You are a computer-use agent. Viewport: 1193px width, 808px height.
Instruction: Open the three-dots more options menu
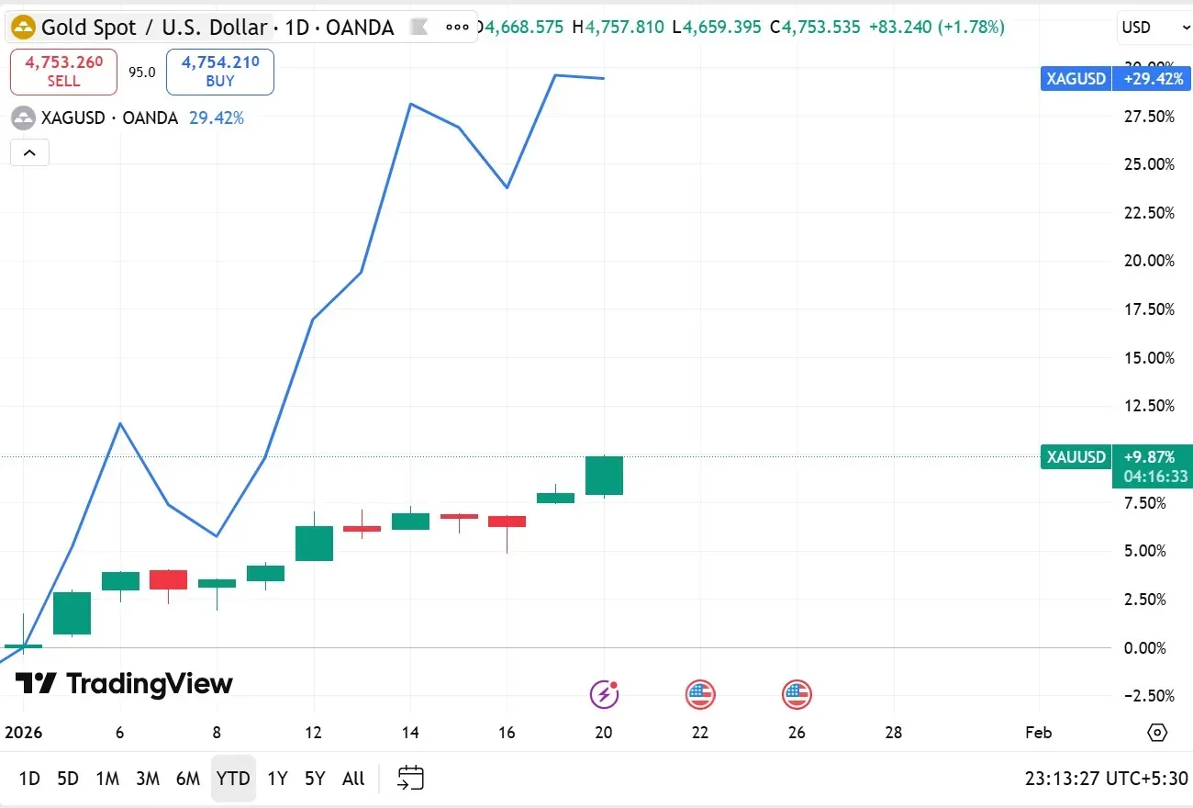457,28
